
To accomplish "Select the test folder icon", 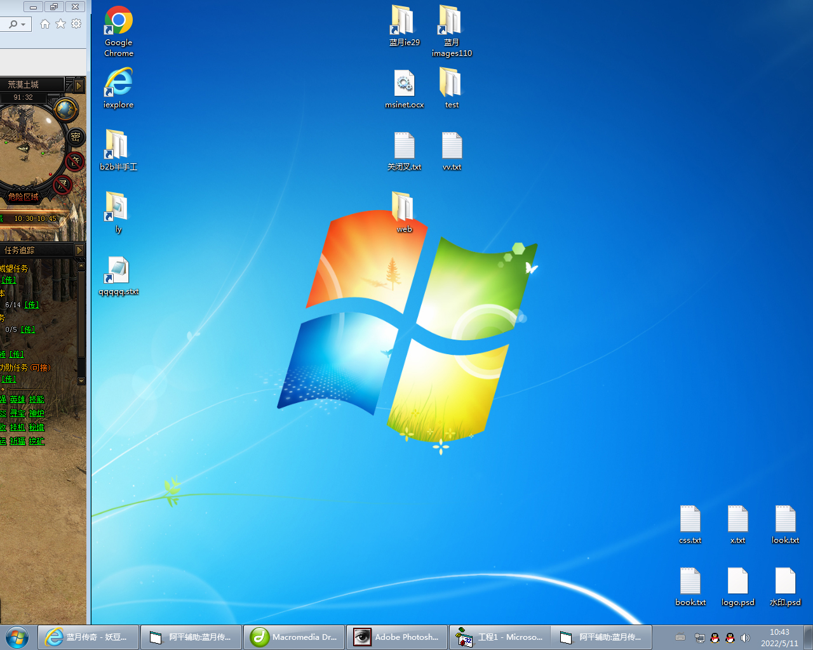I will point(452,88).
